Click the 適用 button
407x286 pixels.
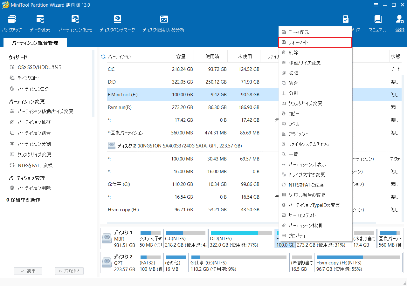point(28,271)
